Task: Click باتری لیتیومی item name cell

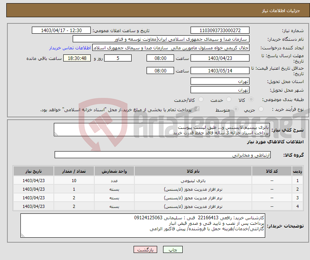Action: point(193,181)
